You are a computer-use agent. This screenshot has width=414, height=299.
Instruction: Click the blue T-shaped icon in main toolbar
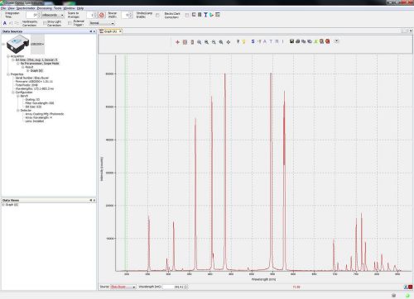coord(205,15)
